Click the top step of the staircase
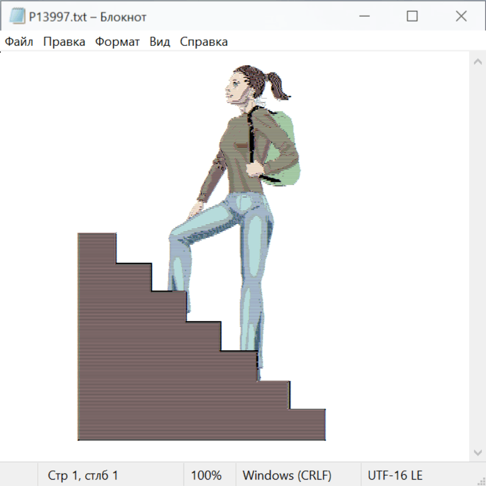This screenshot has width=486, height=486. [97, 238]
